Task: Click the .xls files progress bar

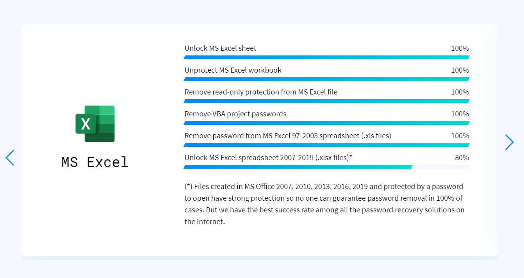Action: coord(326,145)
